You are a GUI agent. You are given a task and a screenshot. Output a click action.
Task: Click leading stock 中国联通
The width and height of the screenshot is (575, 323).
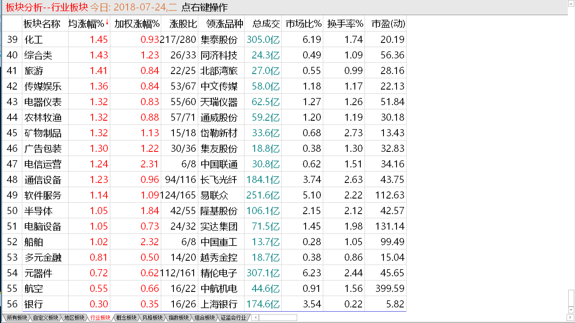(219, 164)
